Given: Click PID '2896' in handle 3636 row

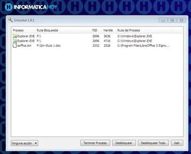Looking at the screenshot, I should pos(96,36).
